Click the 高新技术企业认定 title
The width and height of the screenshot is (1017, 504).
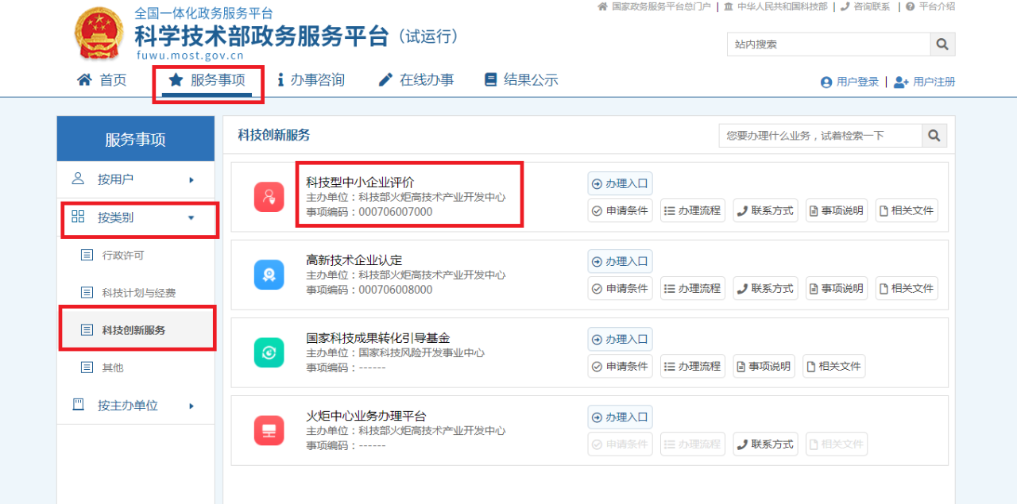[x=354, y=260]
